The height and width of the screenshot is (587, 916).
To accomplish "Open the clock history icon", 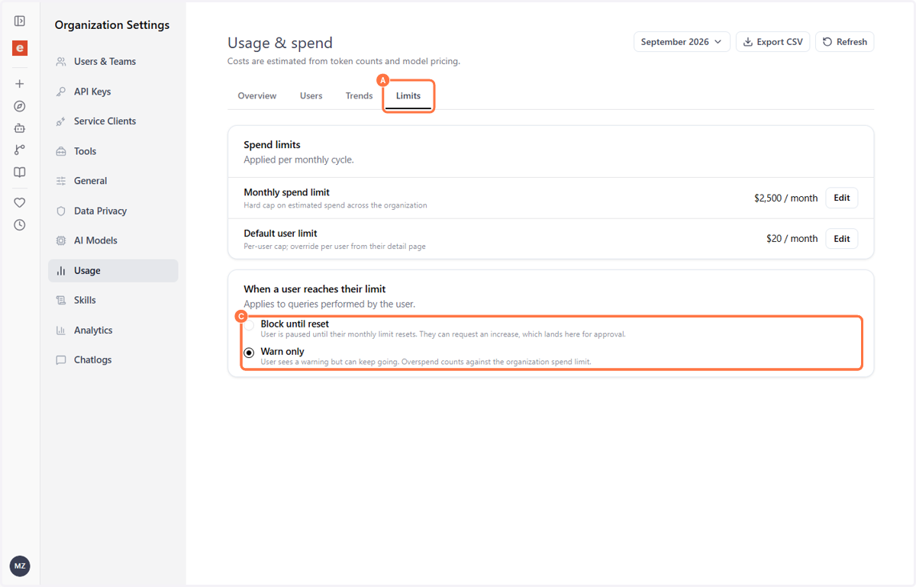I will (x=20, y=225).
